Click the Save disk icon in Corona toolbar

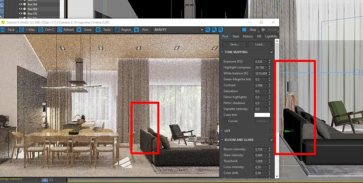point(2,29)
